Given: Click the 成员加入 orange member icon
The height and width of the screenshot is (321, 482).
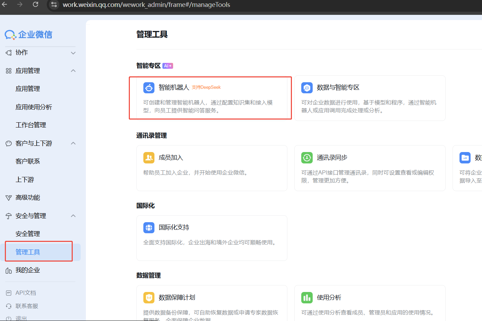Looking at the screenshot, I should tap(149, 158).
